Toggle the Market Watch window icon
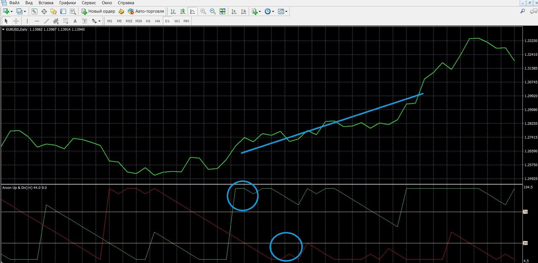 34,11
